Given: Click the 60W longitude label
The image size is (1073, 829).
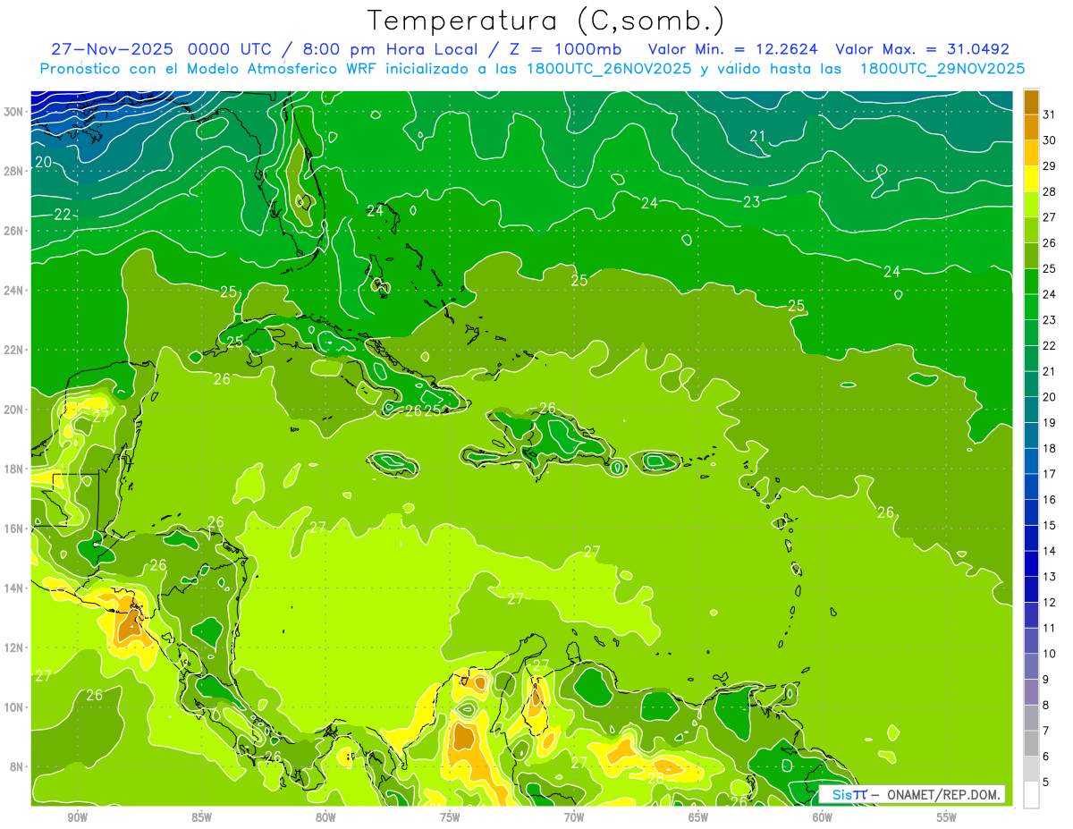Looking at the screenshot, I should click(x=823, y=818).
